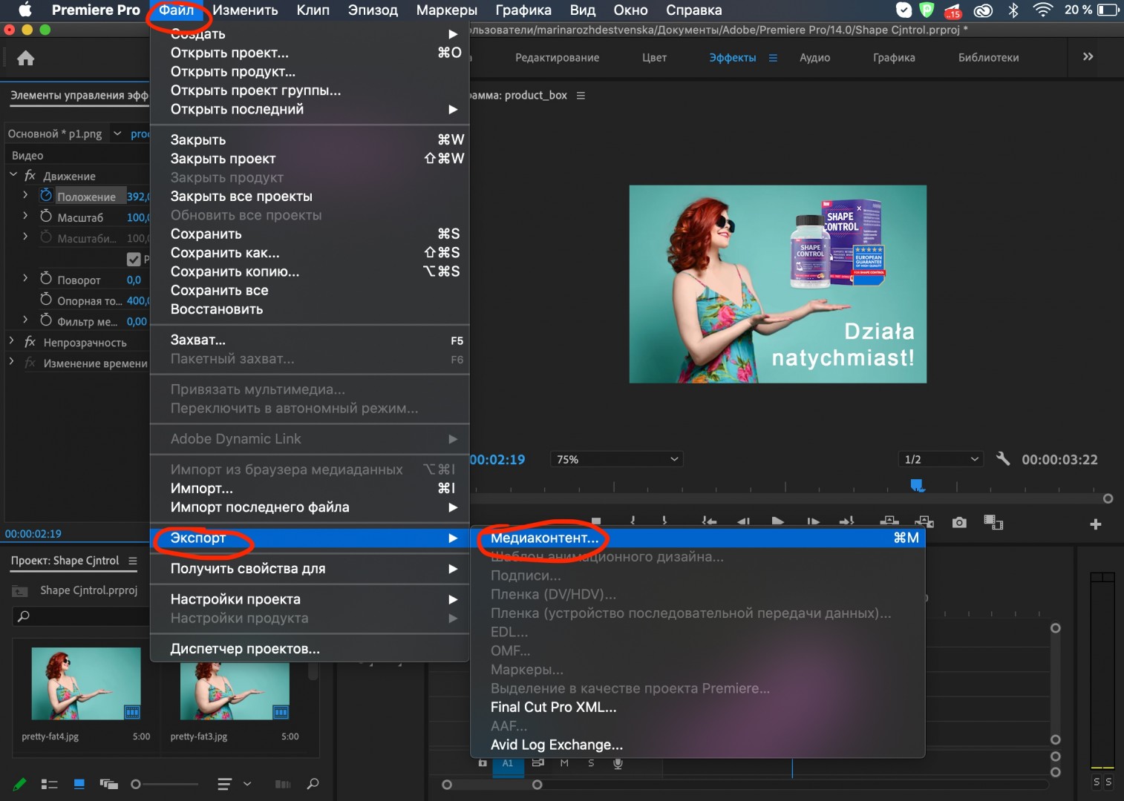Image resolution: width=1124 pixels, height=801 pixels.
Task: Click the Wi-Fi icon in menu bar
Action: (x=1043, y=10)
